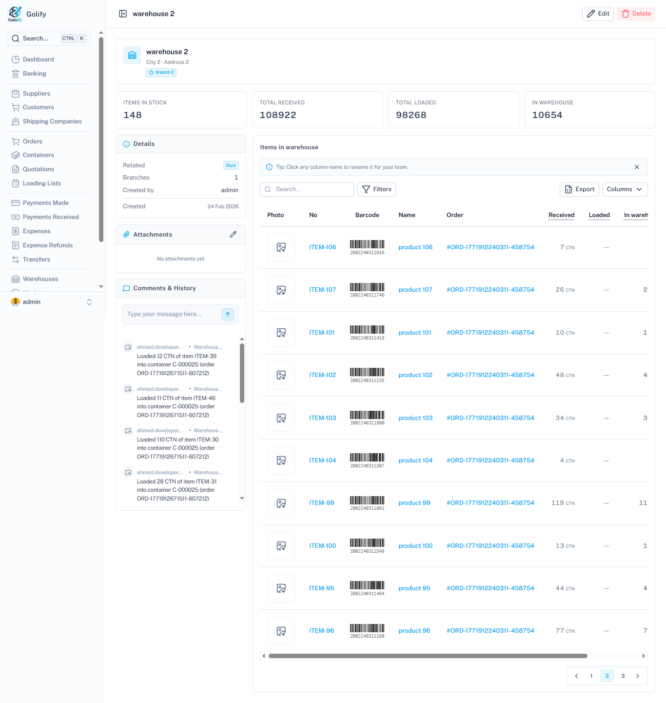The image size is (666, 703).
Task: Click the Customers cart icon
Action: [16, 107]
